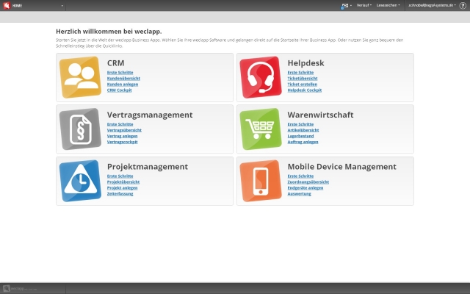Click Erste Schritte under Mobile Device Management

tap(300, 176)
